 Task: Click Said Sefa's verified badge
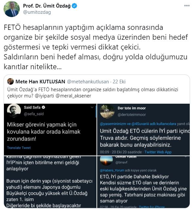(x=43, y=107)
